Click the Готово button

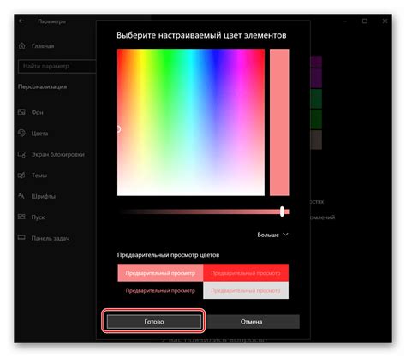click(154, 322)
